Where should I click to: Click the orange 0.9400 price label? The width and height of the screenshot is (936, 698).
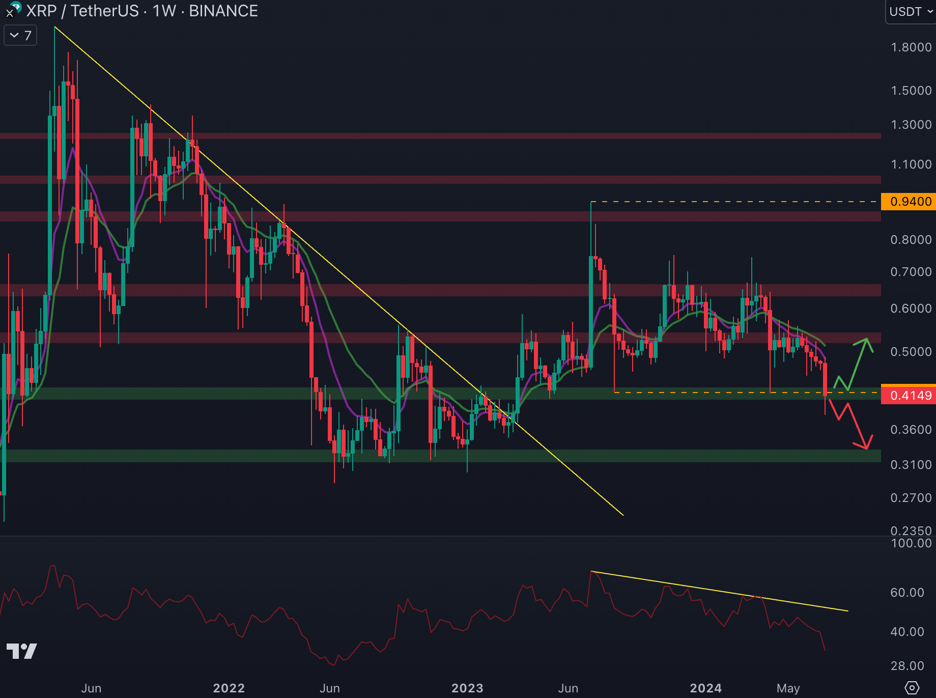[x=909, y=202]
